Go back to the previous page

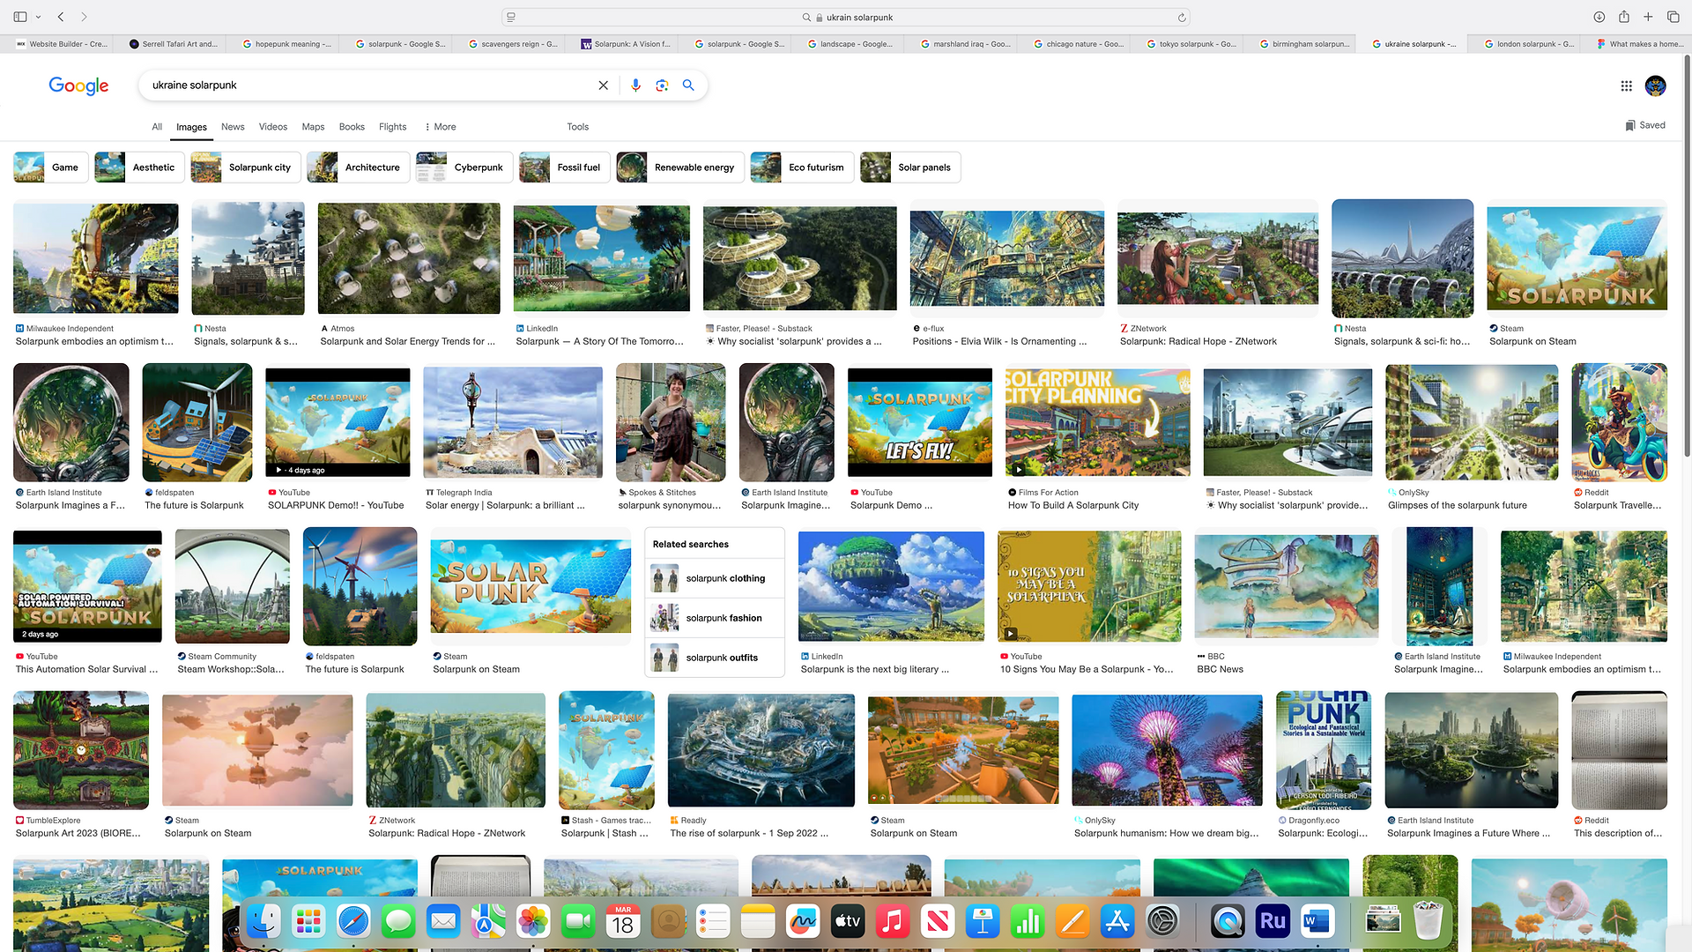point(61,17)
